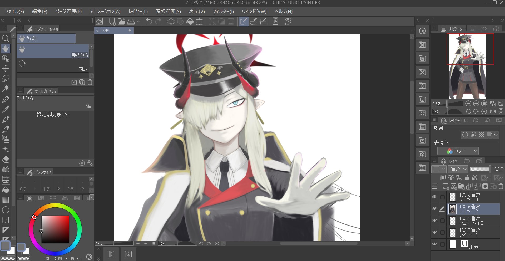Open layer effect options dropdown arrow

point(496,135)
